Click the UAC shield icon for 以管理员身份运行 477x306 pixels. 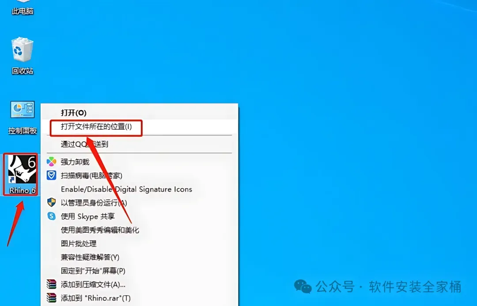tap(51, 202)
